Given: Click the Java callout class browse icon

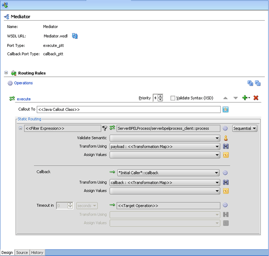Looking at the screenshot, I should tap(226, 110).
